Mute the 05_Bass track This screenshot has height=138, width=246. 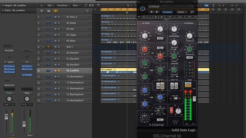coord(55,41)
